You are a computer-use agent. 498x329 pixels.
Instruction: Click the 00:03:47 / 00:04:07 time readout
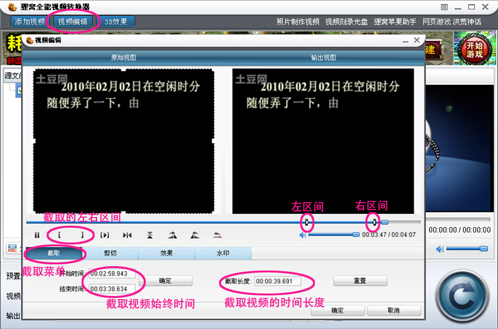point(388,234)
